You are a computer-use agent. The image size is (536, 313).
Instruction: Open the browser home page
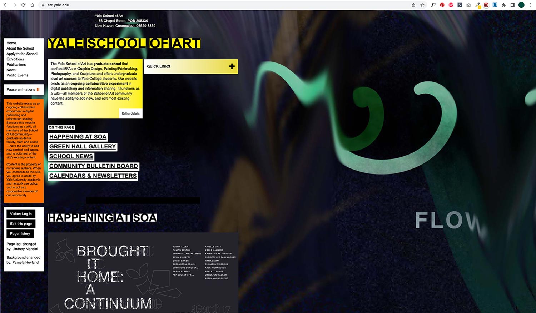click(x=32, y=5)
